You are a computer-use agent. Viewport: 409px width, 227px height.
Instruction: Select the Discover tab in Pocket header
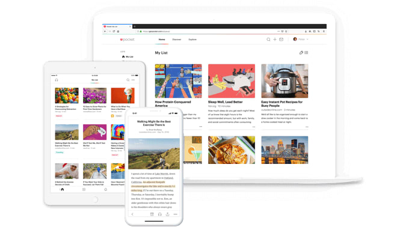tap(177, 40)
